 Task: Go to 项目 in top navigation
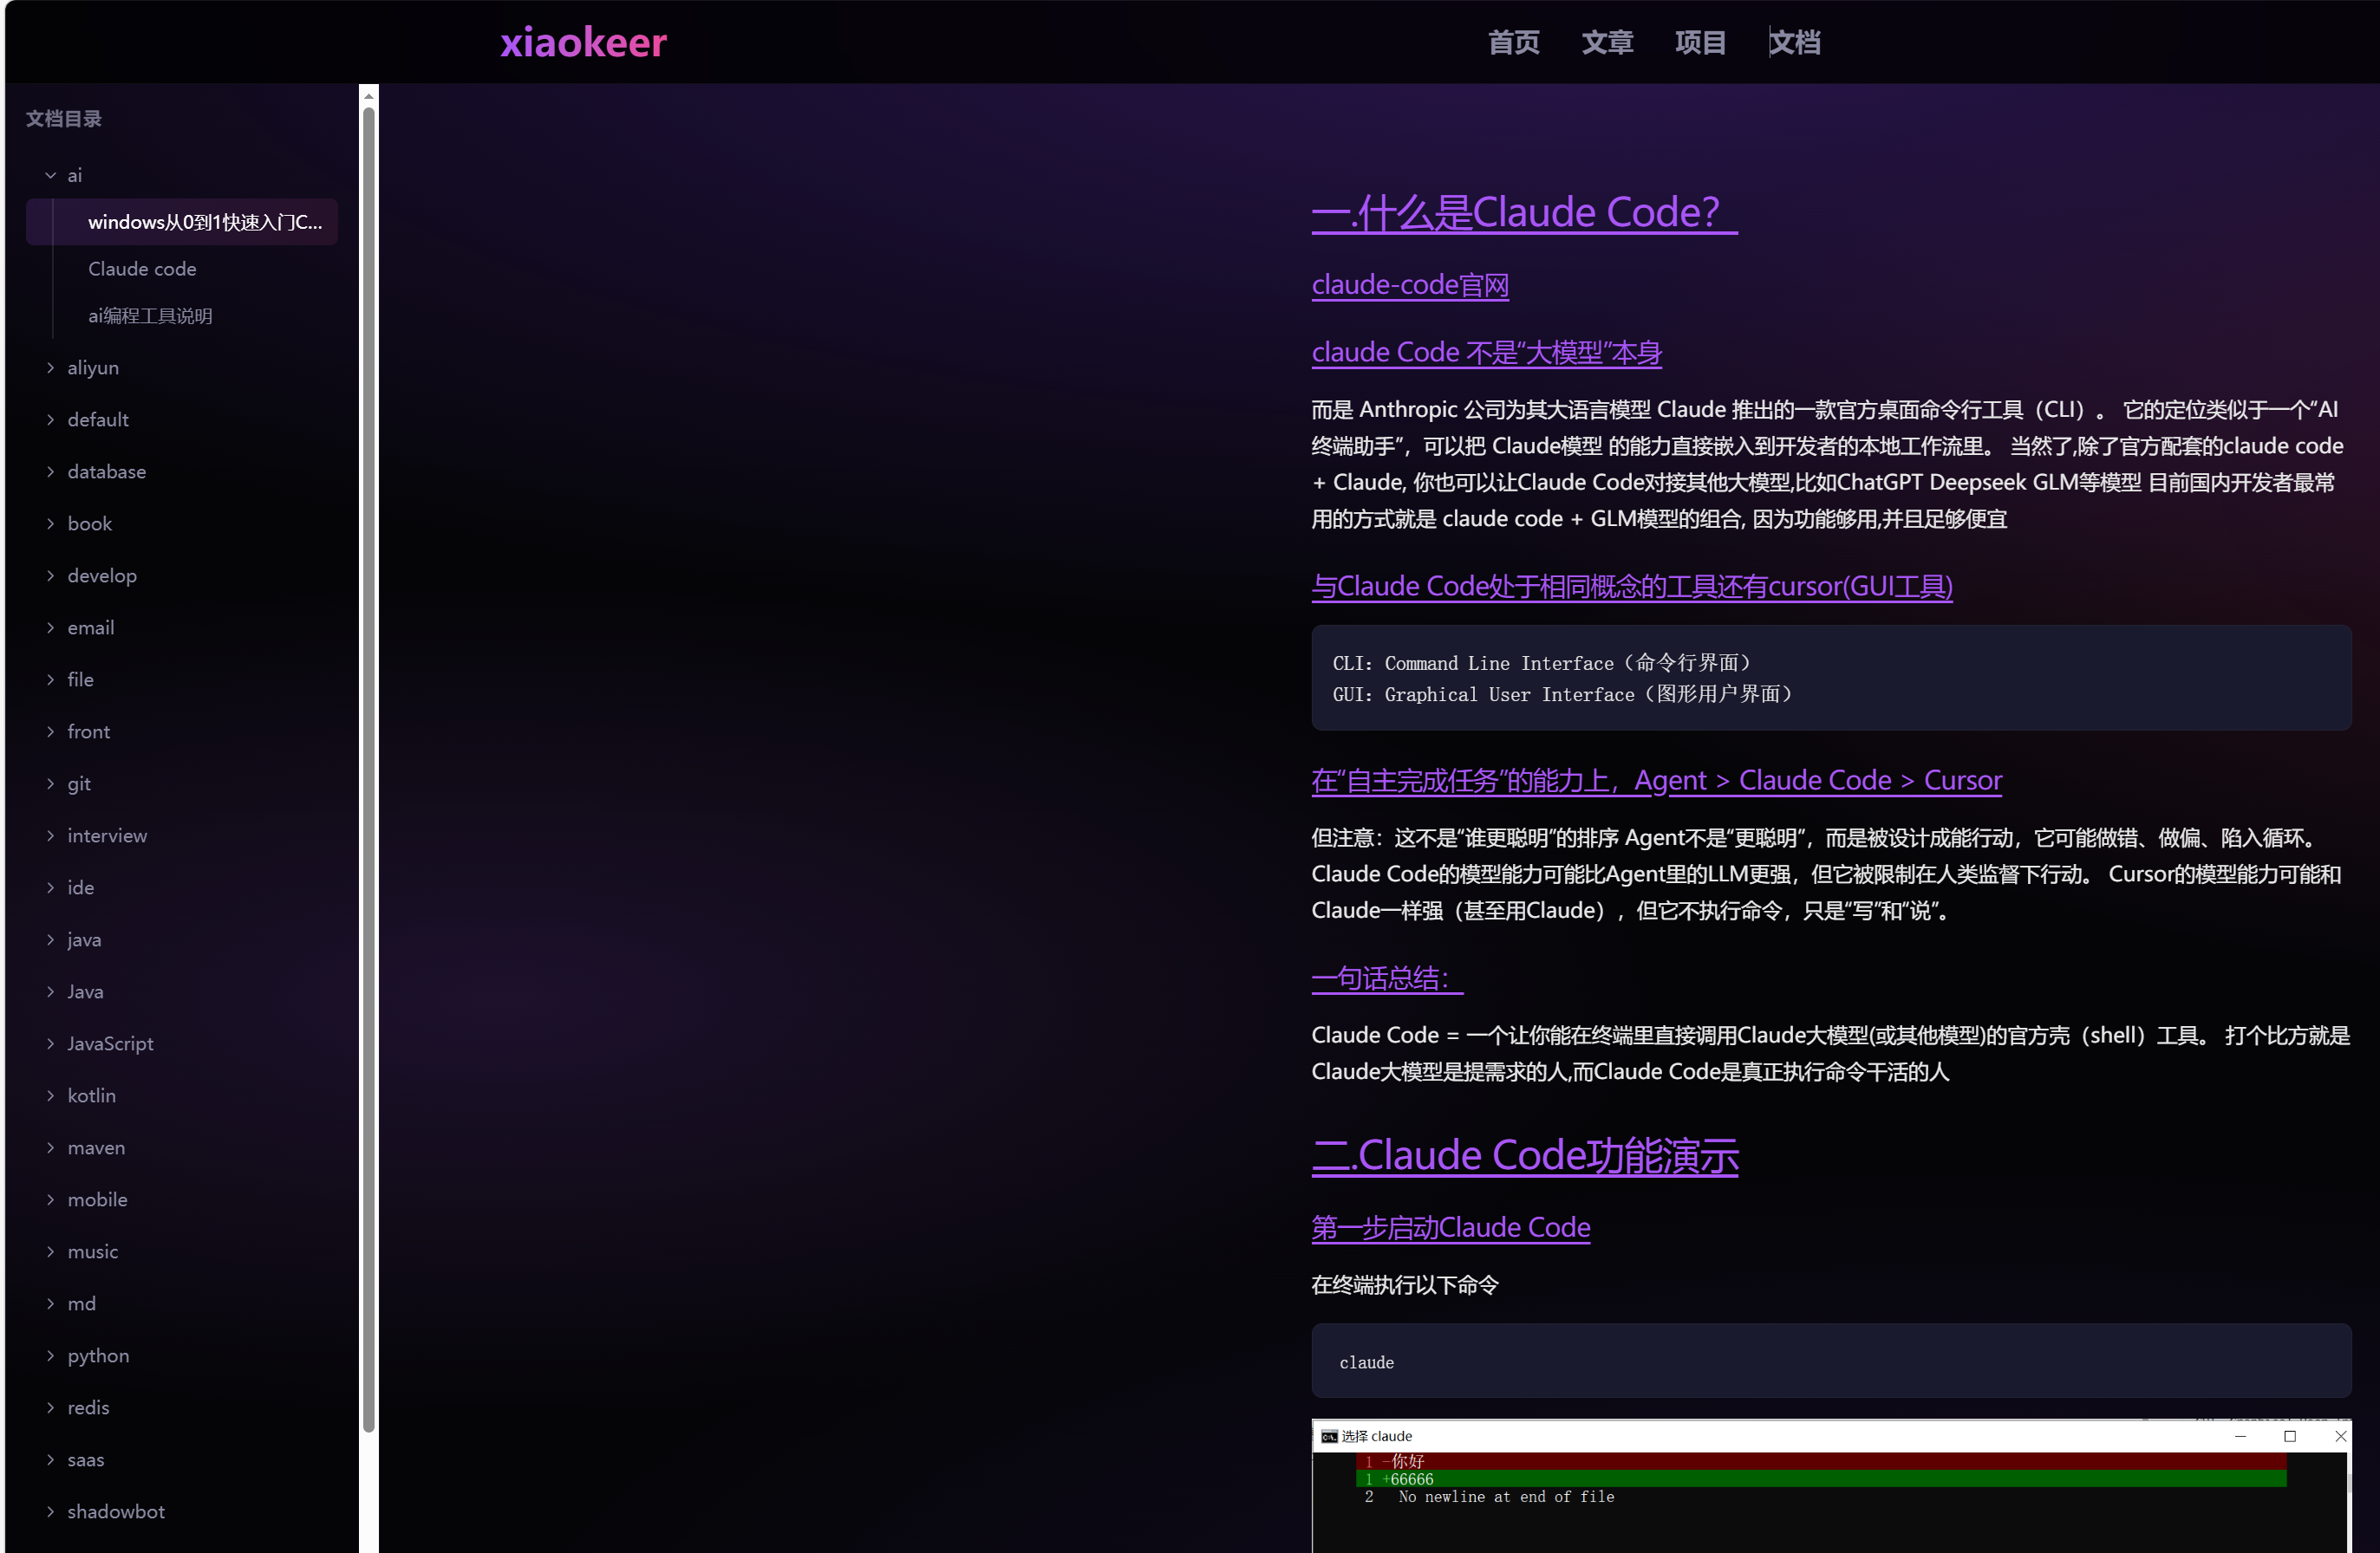pos(1700,42)
